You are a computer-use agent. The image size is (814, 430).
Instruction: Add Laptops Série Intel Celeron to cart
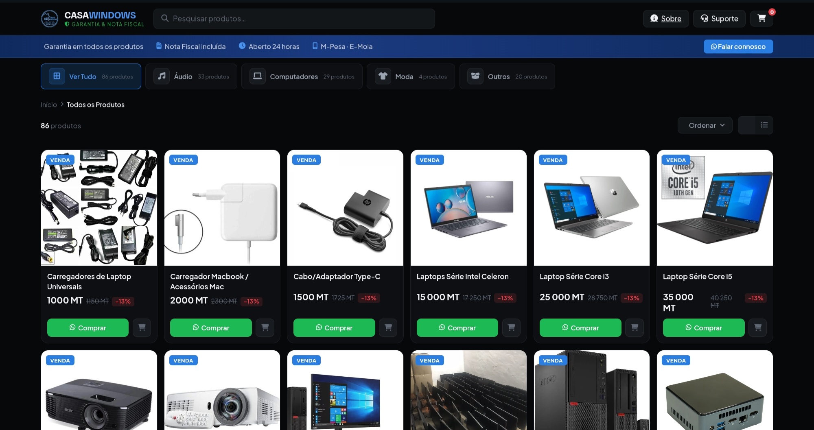[511, 327]
